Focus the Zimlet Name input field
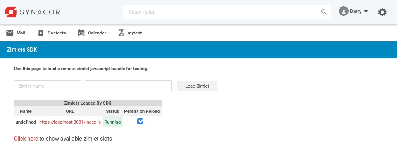Image resolution: width=397 pixels, height=146 pixels. [48, 86]
